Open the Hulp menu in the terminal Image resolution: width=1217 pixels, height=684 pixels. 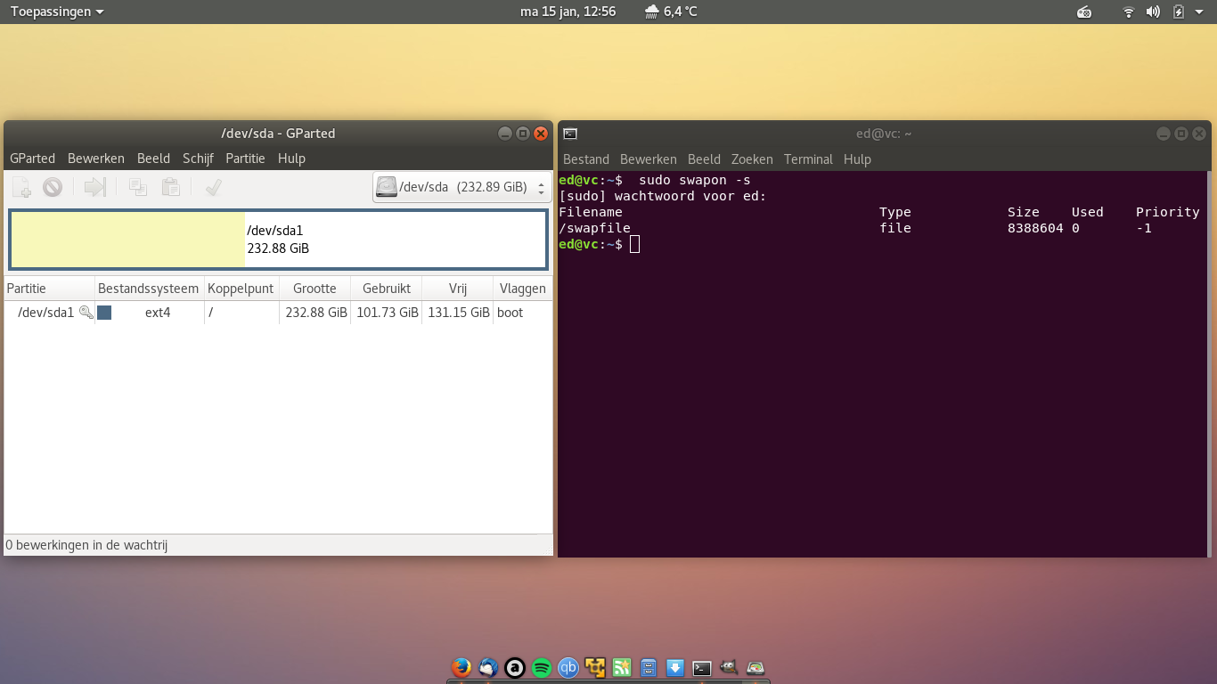857,159
